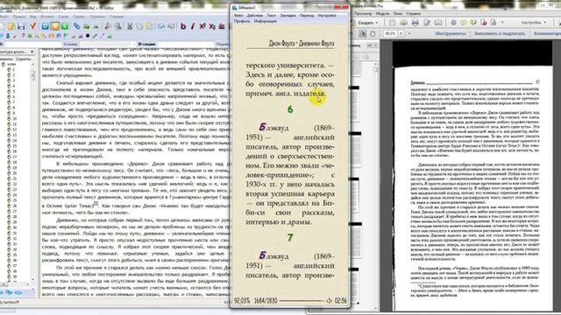Click the highlighted orange mode icon in FB Editor
This screenshot has width=561, height=315.
click(55, 26)
